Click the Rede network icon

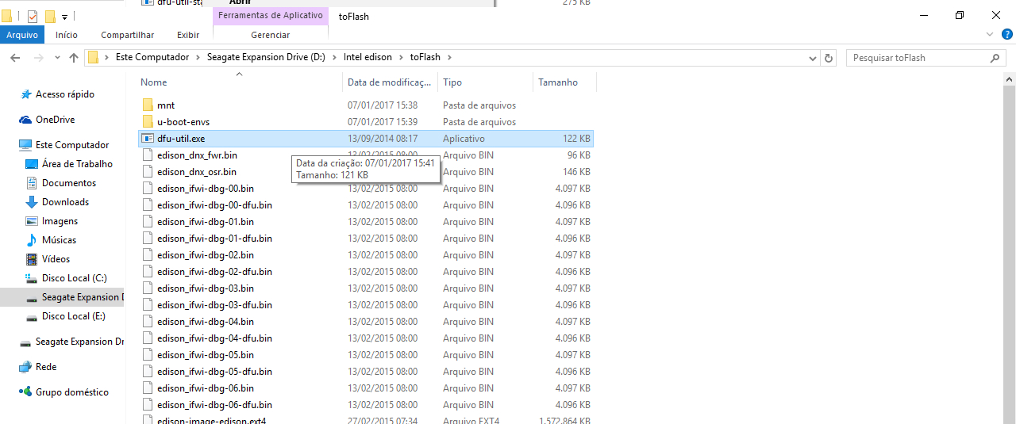[25, 367]
